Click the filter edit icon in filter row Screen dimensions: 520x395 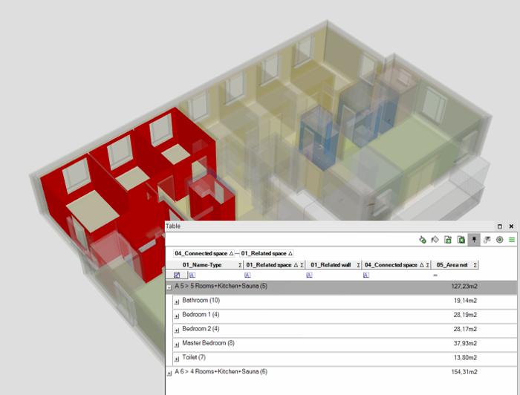(x=177, y=275)
